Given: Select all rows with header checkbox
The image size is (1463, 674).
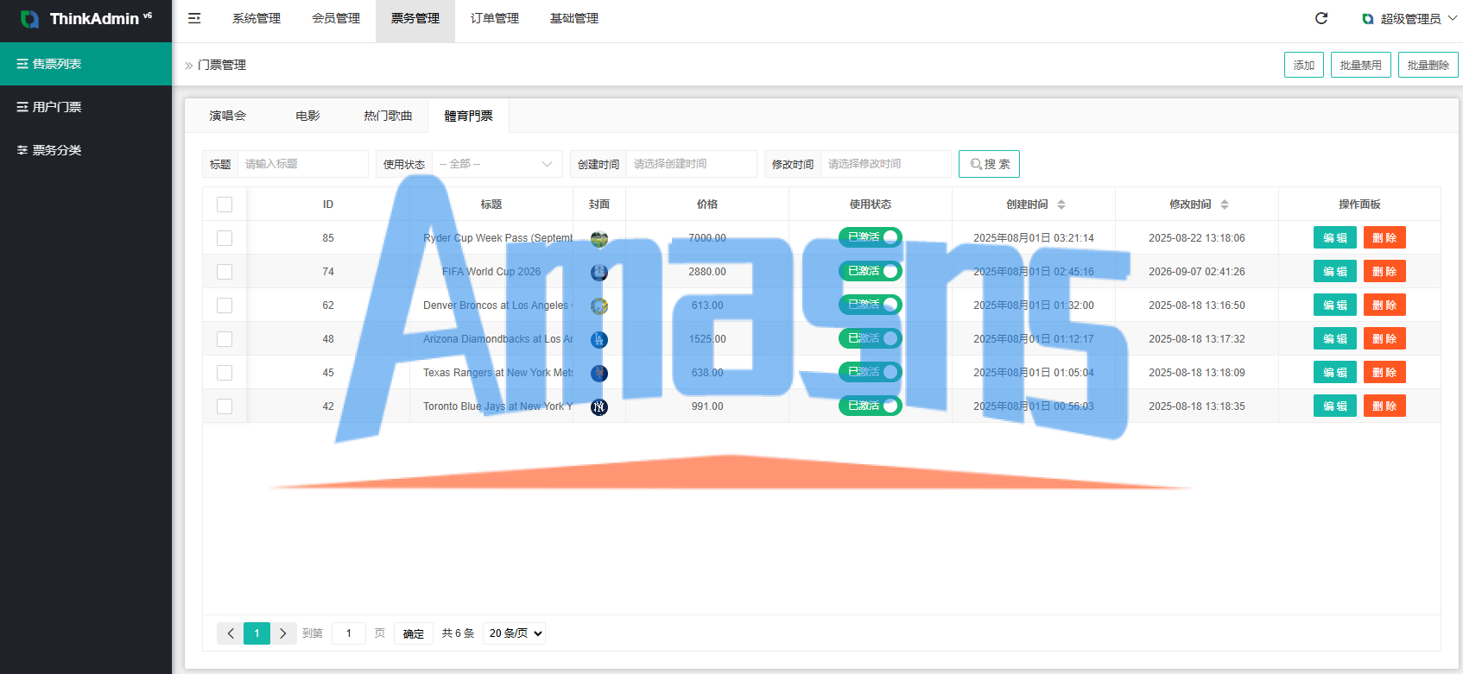Looking at the screenshot, I should point(225,205).
